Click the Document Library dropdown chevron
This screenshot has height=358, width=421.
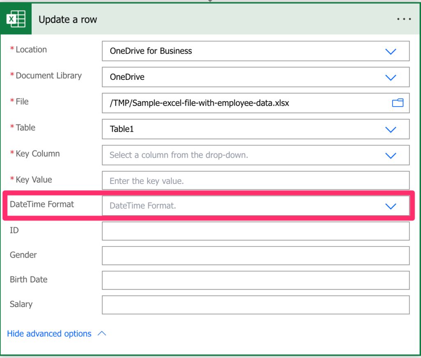pos(391,77)
